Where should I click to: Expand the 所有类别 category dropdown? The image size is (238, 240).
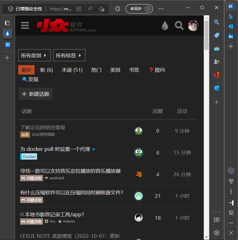click(x=34, y=55)
